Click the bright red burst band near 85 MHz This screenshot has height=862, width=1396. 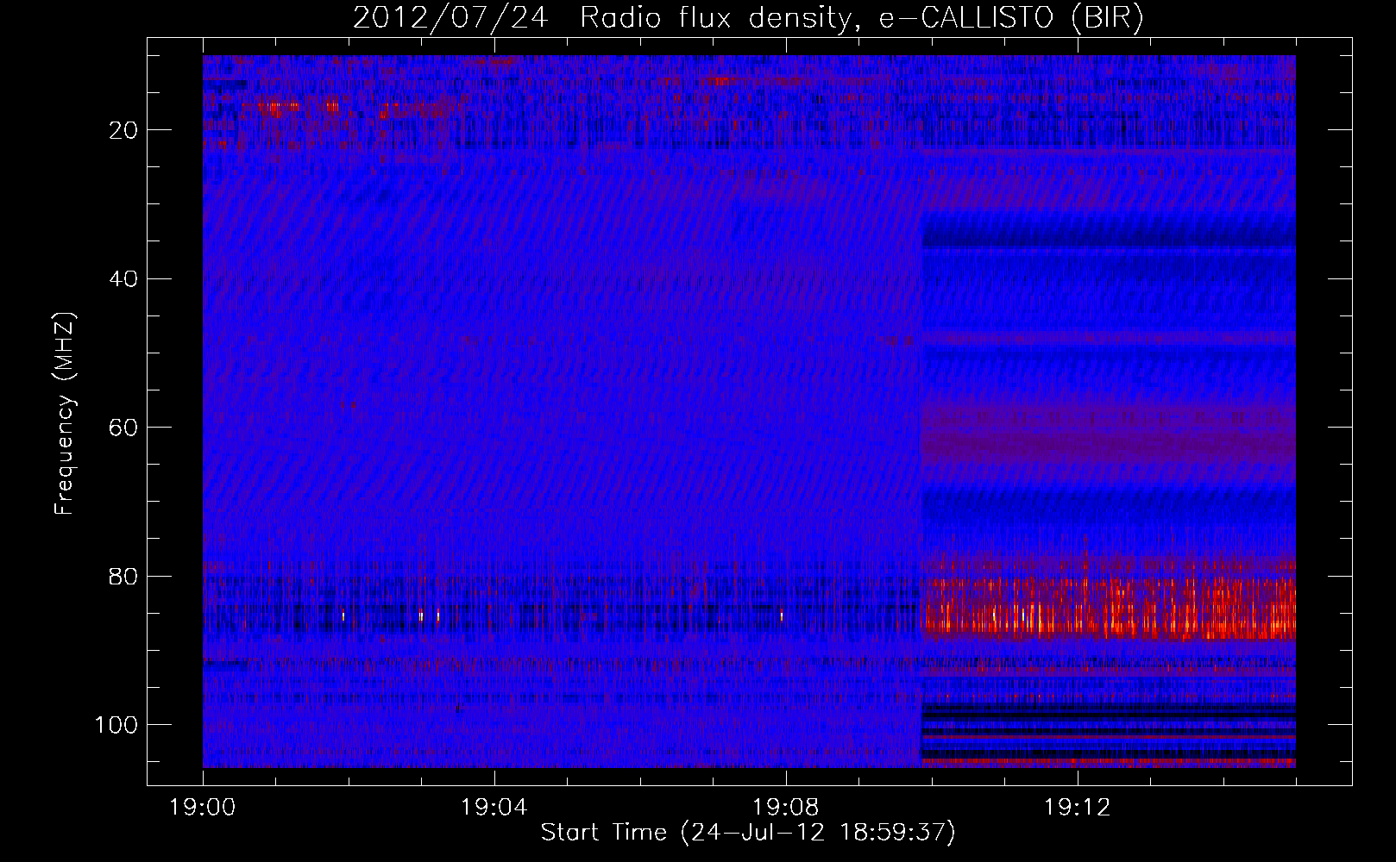(x=1109, y=609)
